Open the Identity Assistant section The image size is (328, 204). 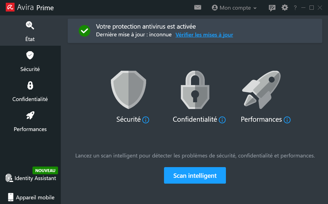[x=31, y=178]
